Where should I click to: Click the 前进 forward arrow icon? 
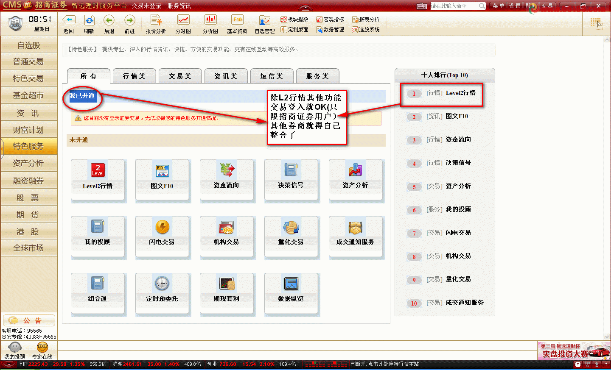point(129,20)
